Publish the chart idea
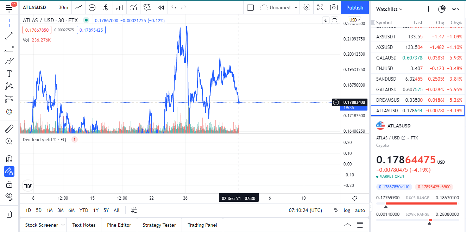This screenshot has height=232, width=466. coord(355,7)
